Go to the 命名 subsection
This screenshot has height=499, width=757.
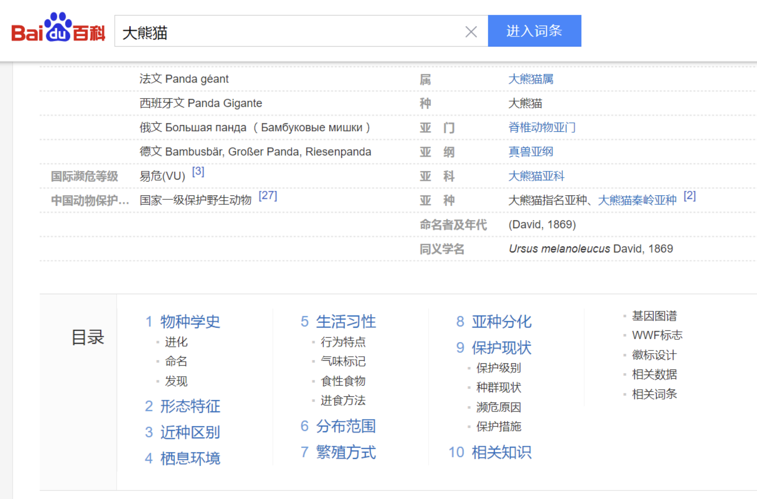176,361
